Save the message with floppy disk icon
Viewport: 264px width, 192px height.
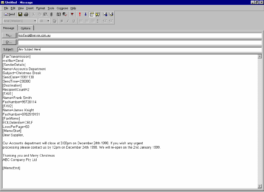20,14
